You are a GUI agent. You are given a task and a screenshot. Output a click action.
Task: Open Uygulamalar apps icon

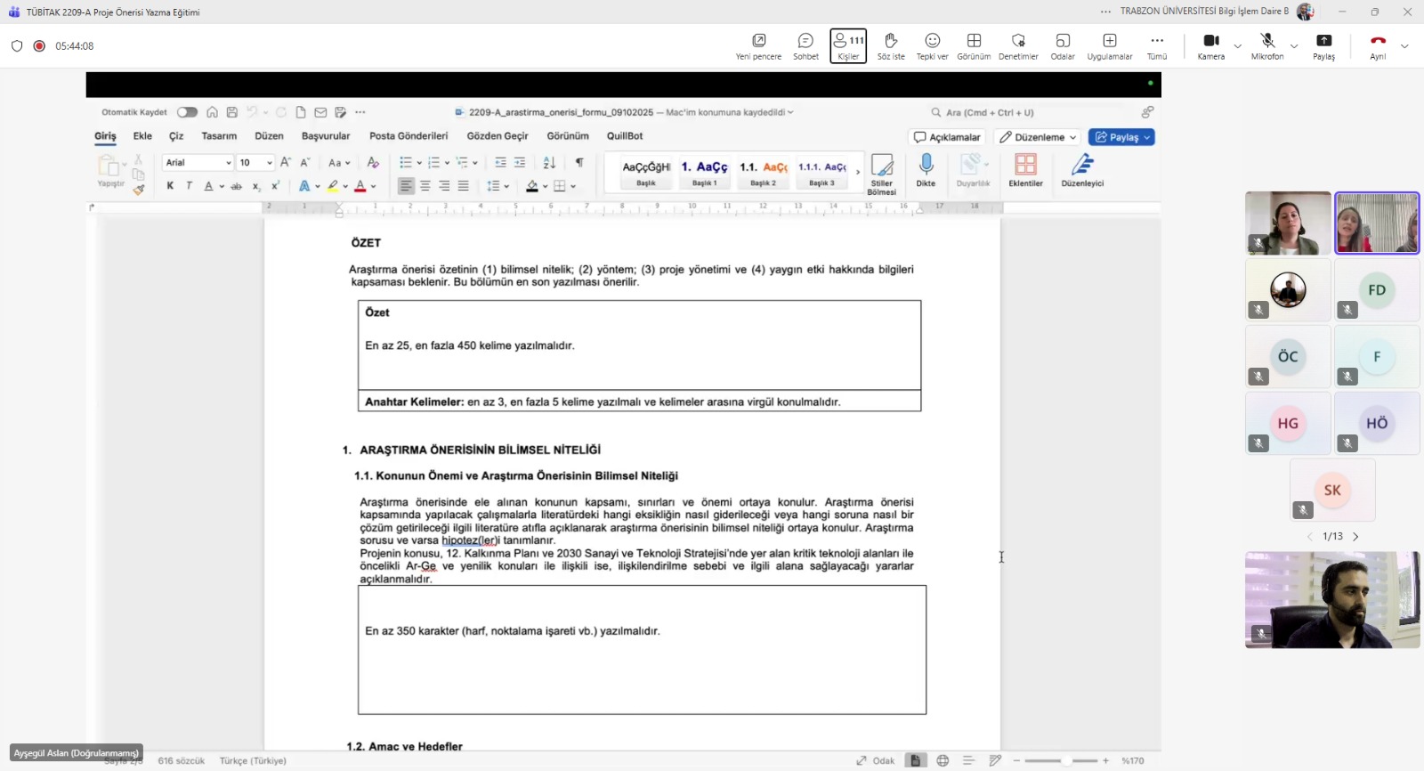[x=1109, y=45]
